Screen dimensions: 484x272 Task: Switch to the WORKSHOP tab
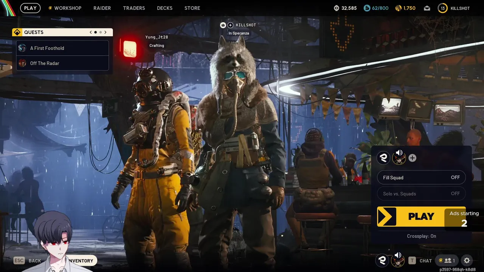(68, 8)
